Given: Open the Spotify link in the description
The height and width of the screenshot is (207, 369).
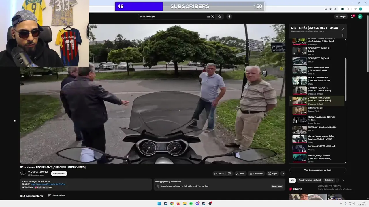Looking at the screenshot, I should point(49,184).
